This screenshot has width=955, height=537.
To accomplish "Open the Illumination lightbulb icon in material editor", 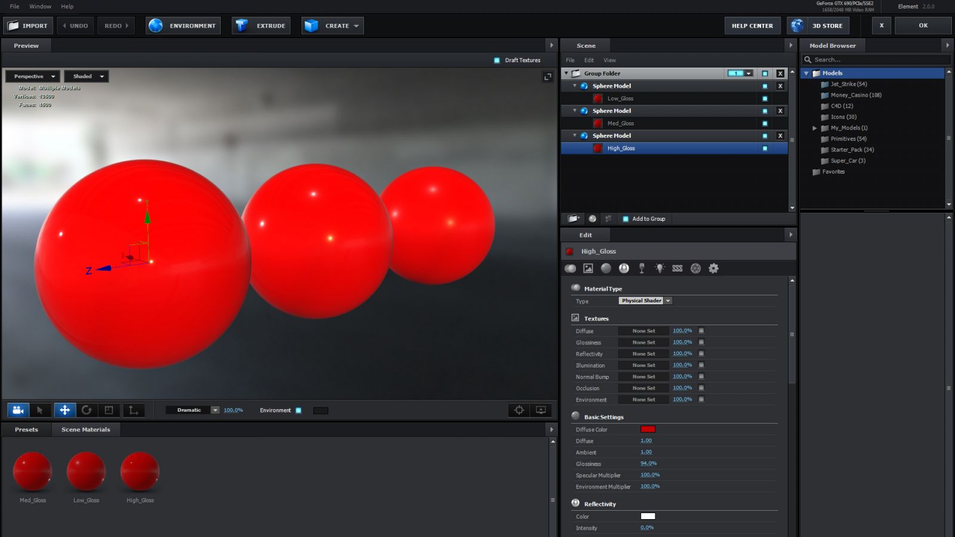I will [x=660, y=268].
